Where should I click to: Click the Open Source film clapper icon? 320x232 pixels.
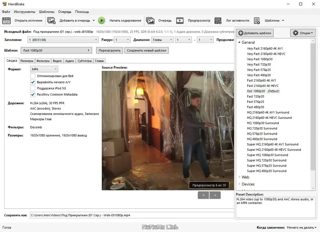tap(6, 21)
